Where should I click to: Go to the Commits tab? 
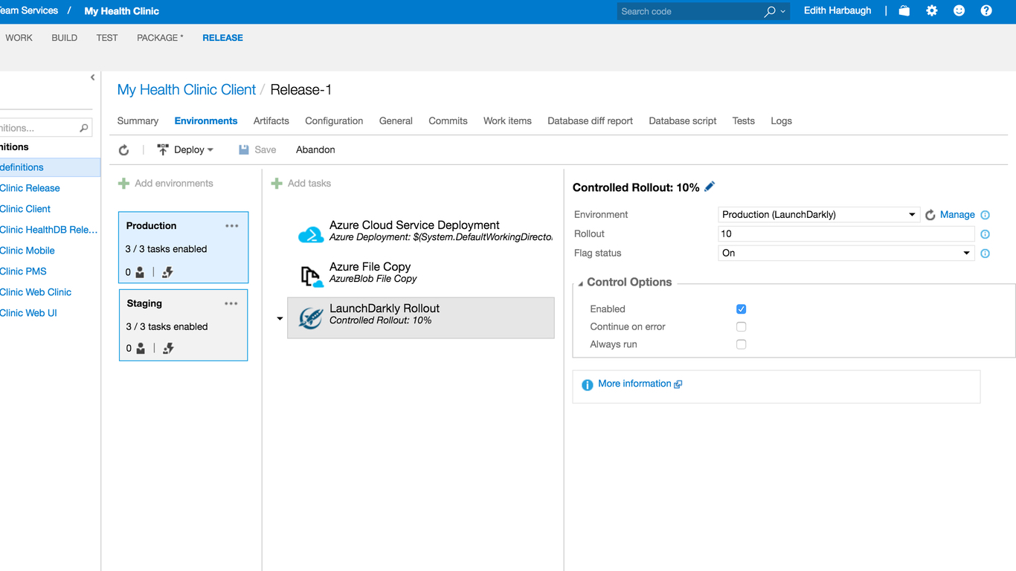pos(448,121)
